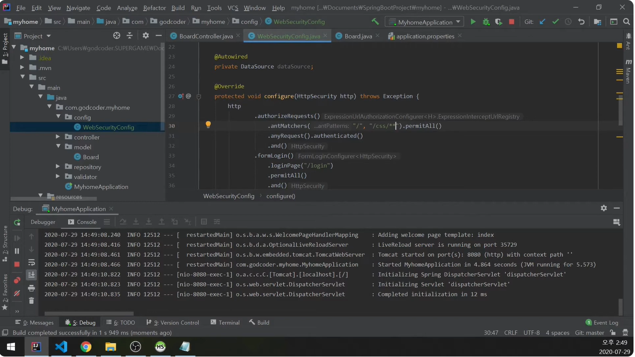Screen dimensions: 635x357
Task: Click the locate-file crosshair in Project panel
Action: [116, 36]
